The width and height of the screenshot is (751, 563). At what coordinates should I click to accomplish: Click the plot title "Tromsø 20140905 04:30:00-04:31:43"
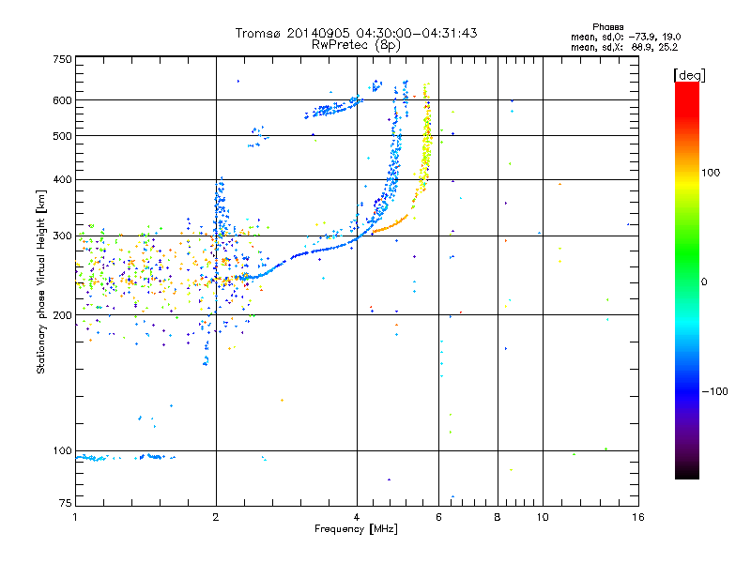[356, 33]
